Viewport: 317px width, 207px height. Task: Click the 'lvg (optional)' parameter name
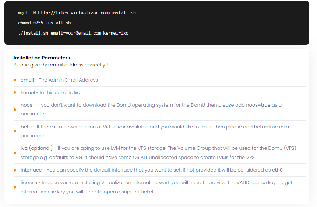tap(36, 148)
